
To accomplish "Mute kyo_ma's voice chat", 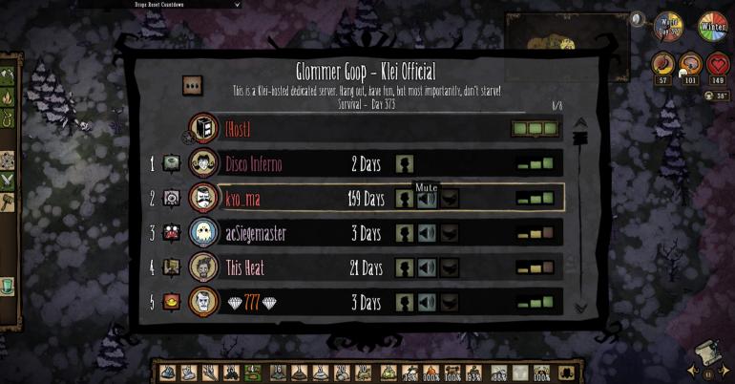I will click(427, 199).
